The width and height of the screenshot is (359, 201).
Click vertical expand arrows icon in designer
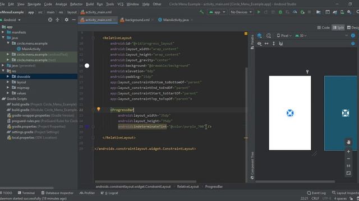(274, 44)
